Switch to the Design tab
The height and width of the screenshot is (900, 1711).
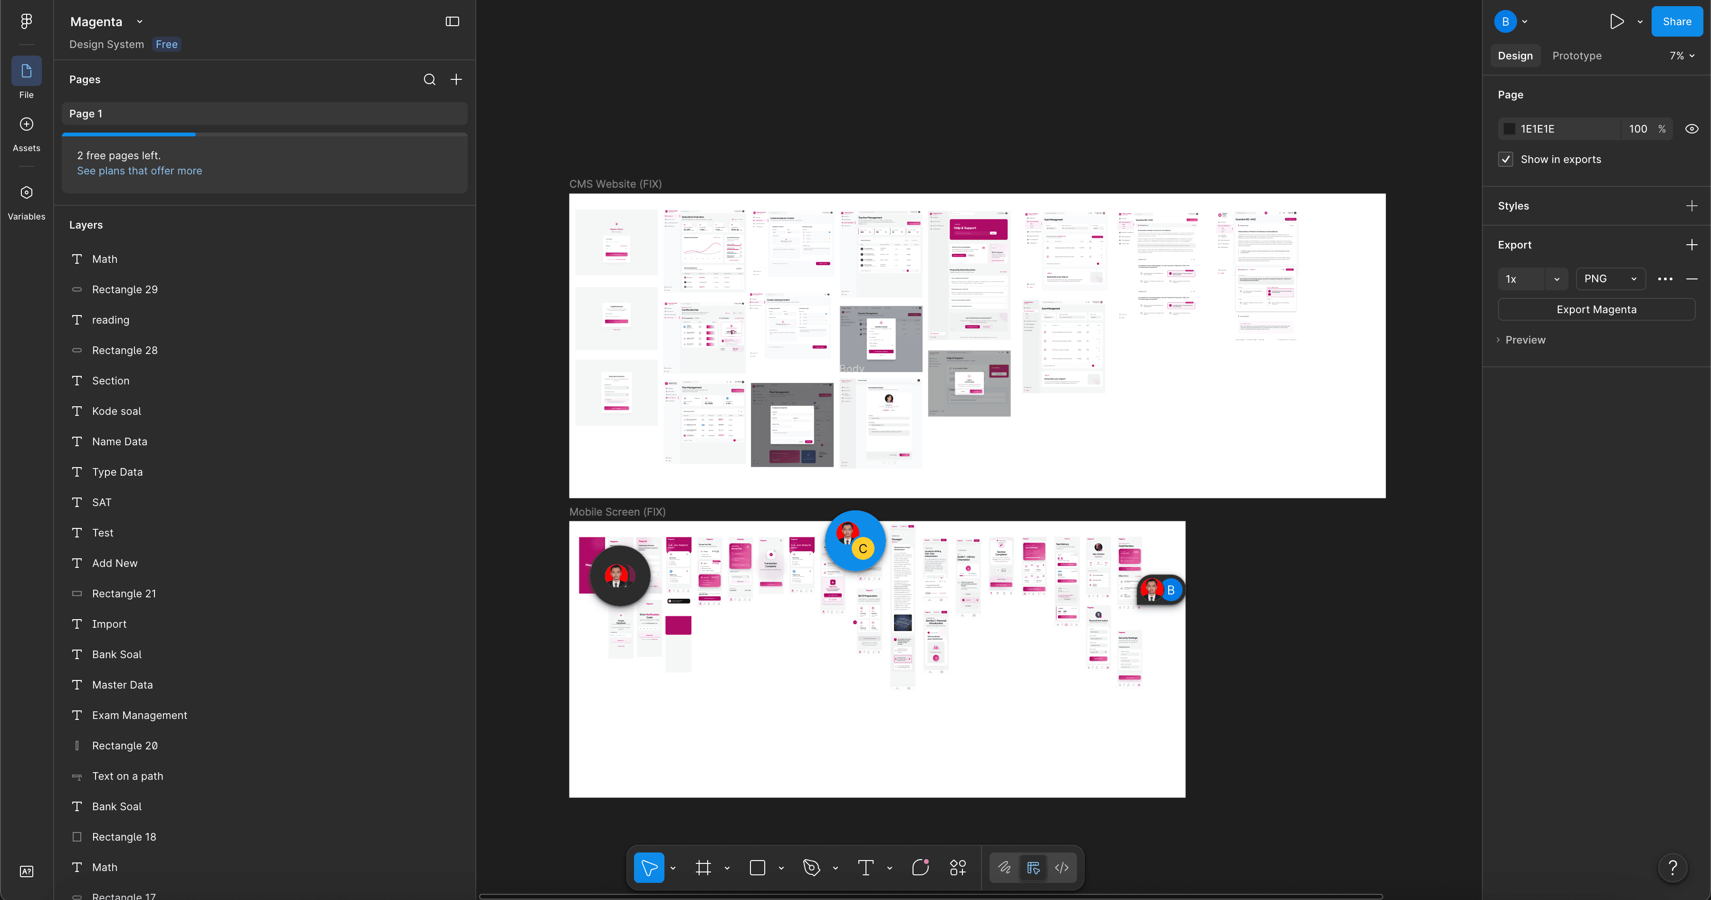point(1515,56)
